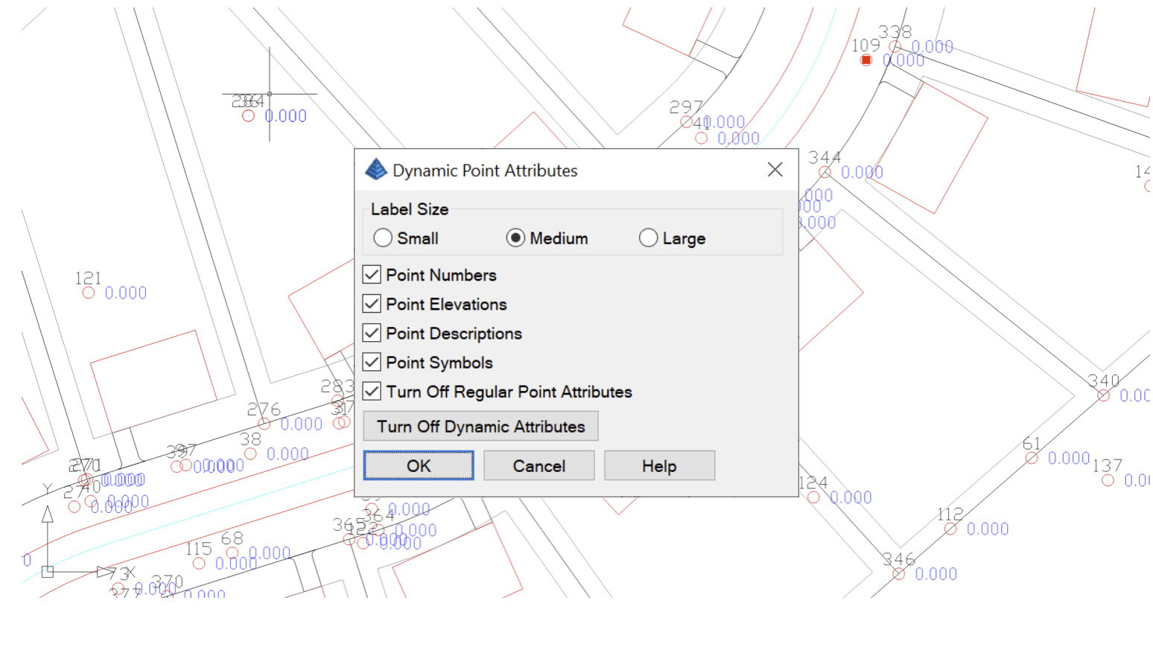Click the X-axis arrow of the UCS icon

[x=104, y=573]
